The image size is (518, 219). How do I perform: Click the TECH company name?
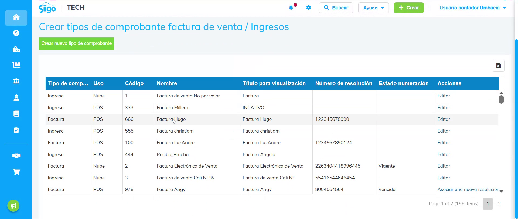(x=76, y=8)
